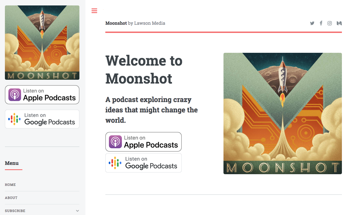Viewport: 358px width, 215px height.
Task: Click the Moonshot cover art in the sidebar
Action: point(42,42)
